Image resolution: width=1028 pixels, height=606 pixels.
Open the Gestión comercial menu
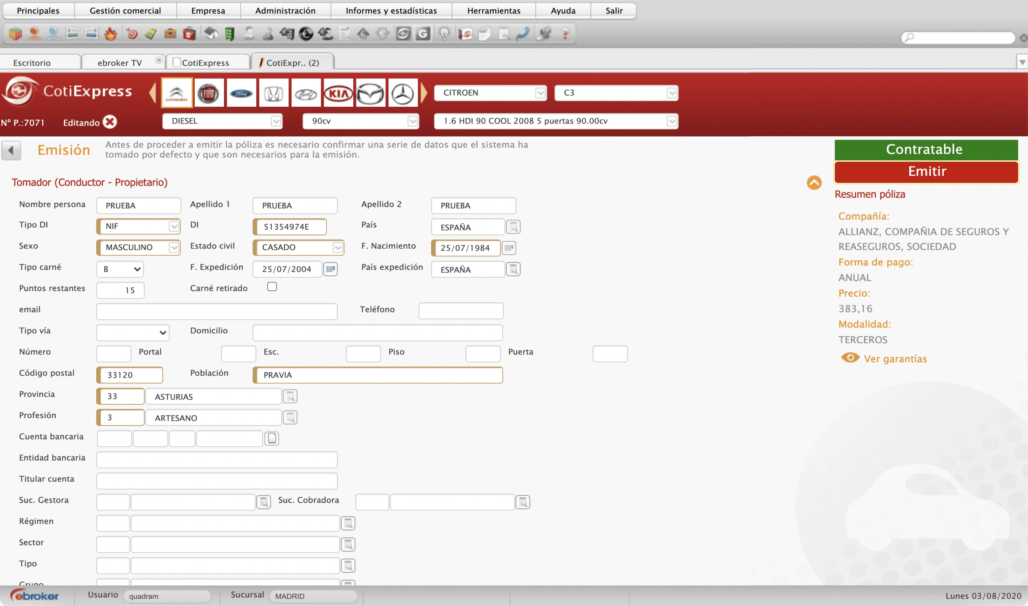pos(125,11)
